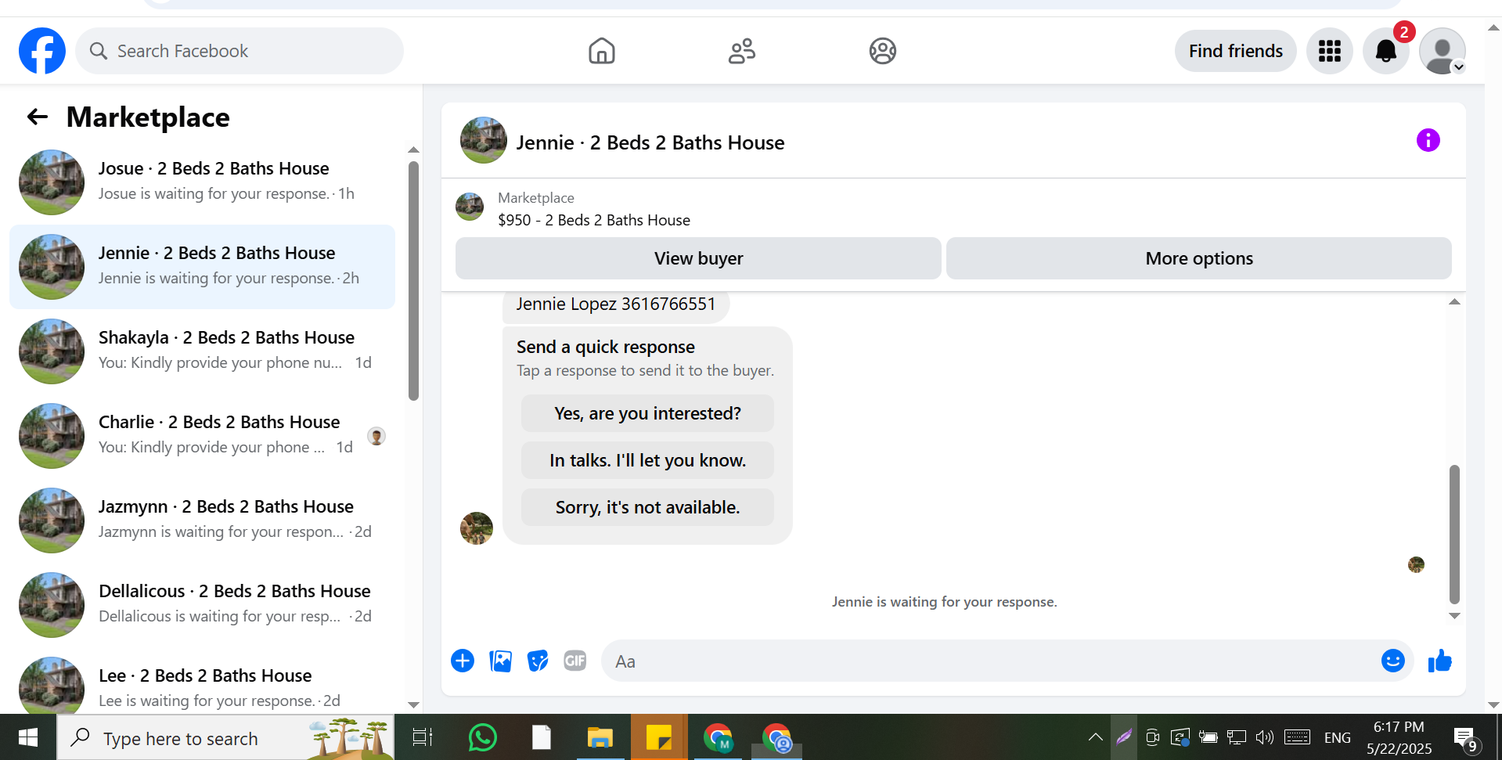
Task: Click the Facebook logo
Action: click(x=42, y=51)
